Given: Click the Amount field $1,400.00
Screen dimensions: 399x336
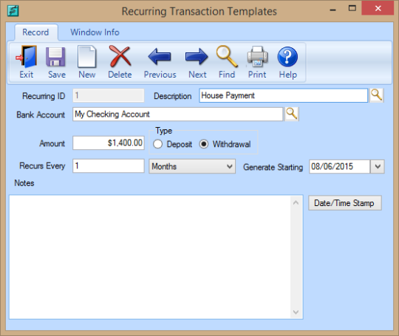Looking at the screenshot, I should coord(109,143).
